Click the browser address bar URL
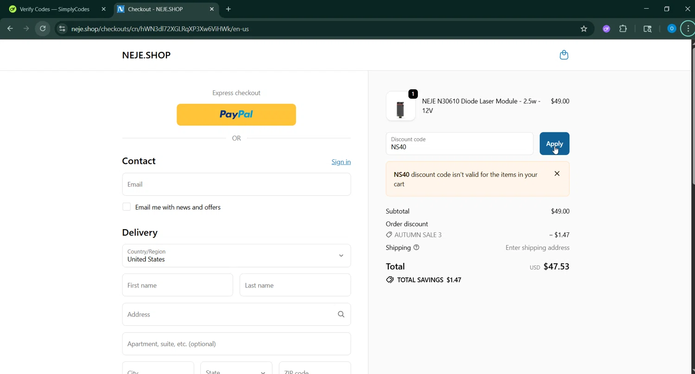Screen dimensions: 695x374 pyautogui.click(x=160, y=29)
